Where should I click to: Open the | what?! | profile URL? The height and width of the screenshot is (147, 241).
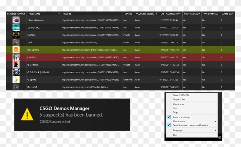90,57
